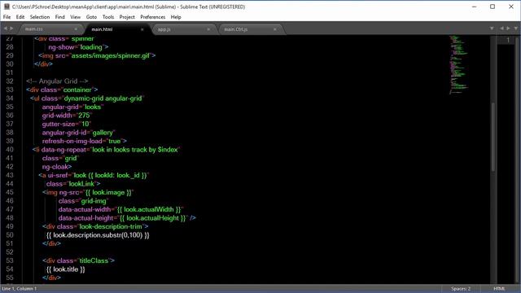Close the main.css tab

pyautogui.click(x=76, y=29)
